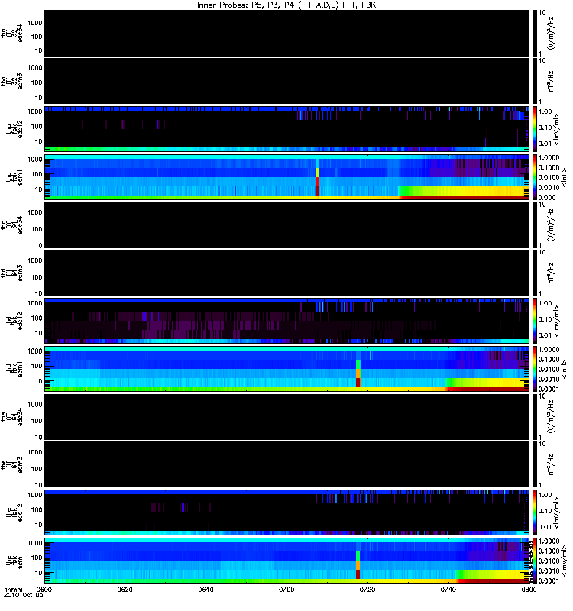573x611 pixels.
Task: Click the "thd fff 64 edc34" panel label
Action: click(12, 225)
